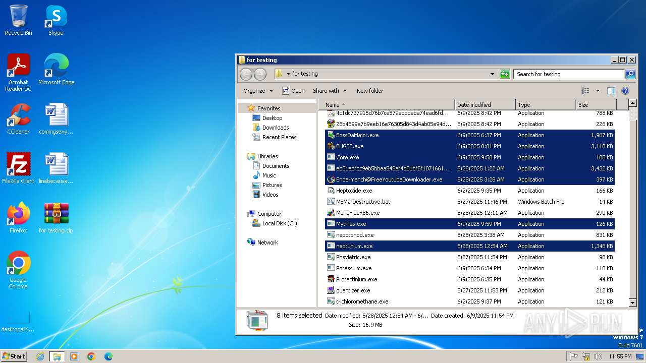
Task: Open Explorer help question-mark icon
Action: click(625, 91)
